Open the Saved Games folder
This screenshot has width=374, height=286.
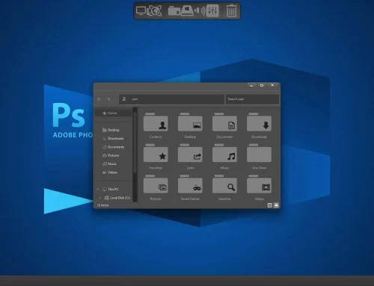pos(190,187)
